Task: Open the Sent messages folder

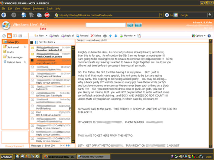Action: 14,57
